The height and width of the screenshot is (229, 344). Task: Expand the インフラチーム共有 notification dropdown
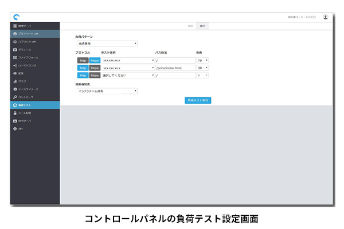pyautogui.click(x=107, y=90)
